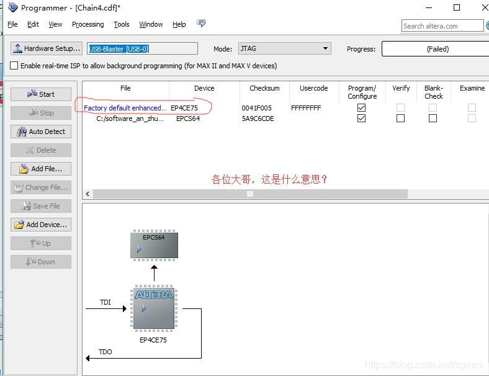Move the selected device Down
The width and height of the screenshot is (489, 376).
[x=41, y=262]
